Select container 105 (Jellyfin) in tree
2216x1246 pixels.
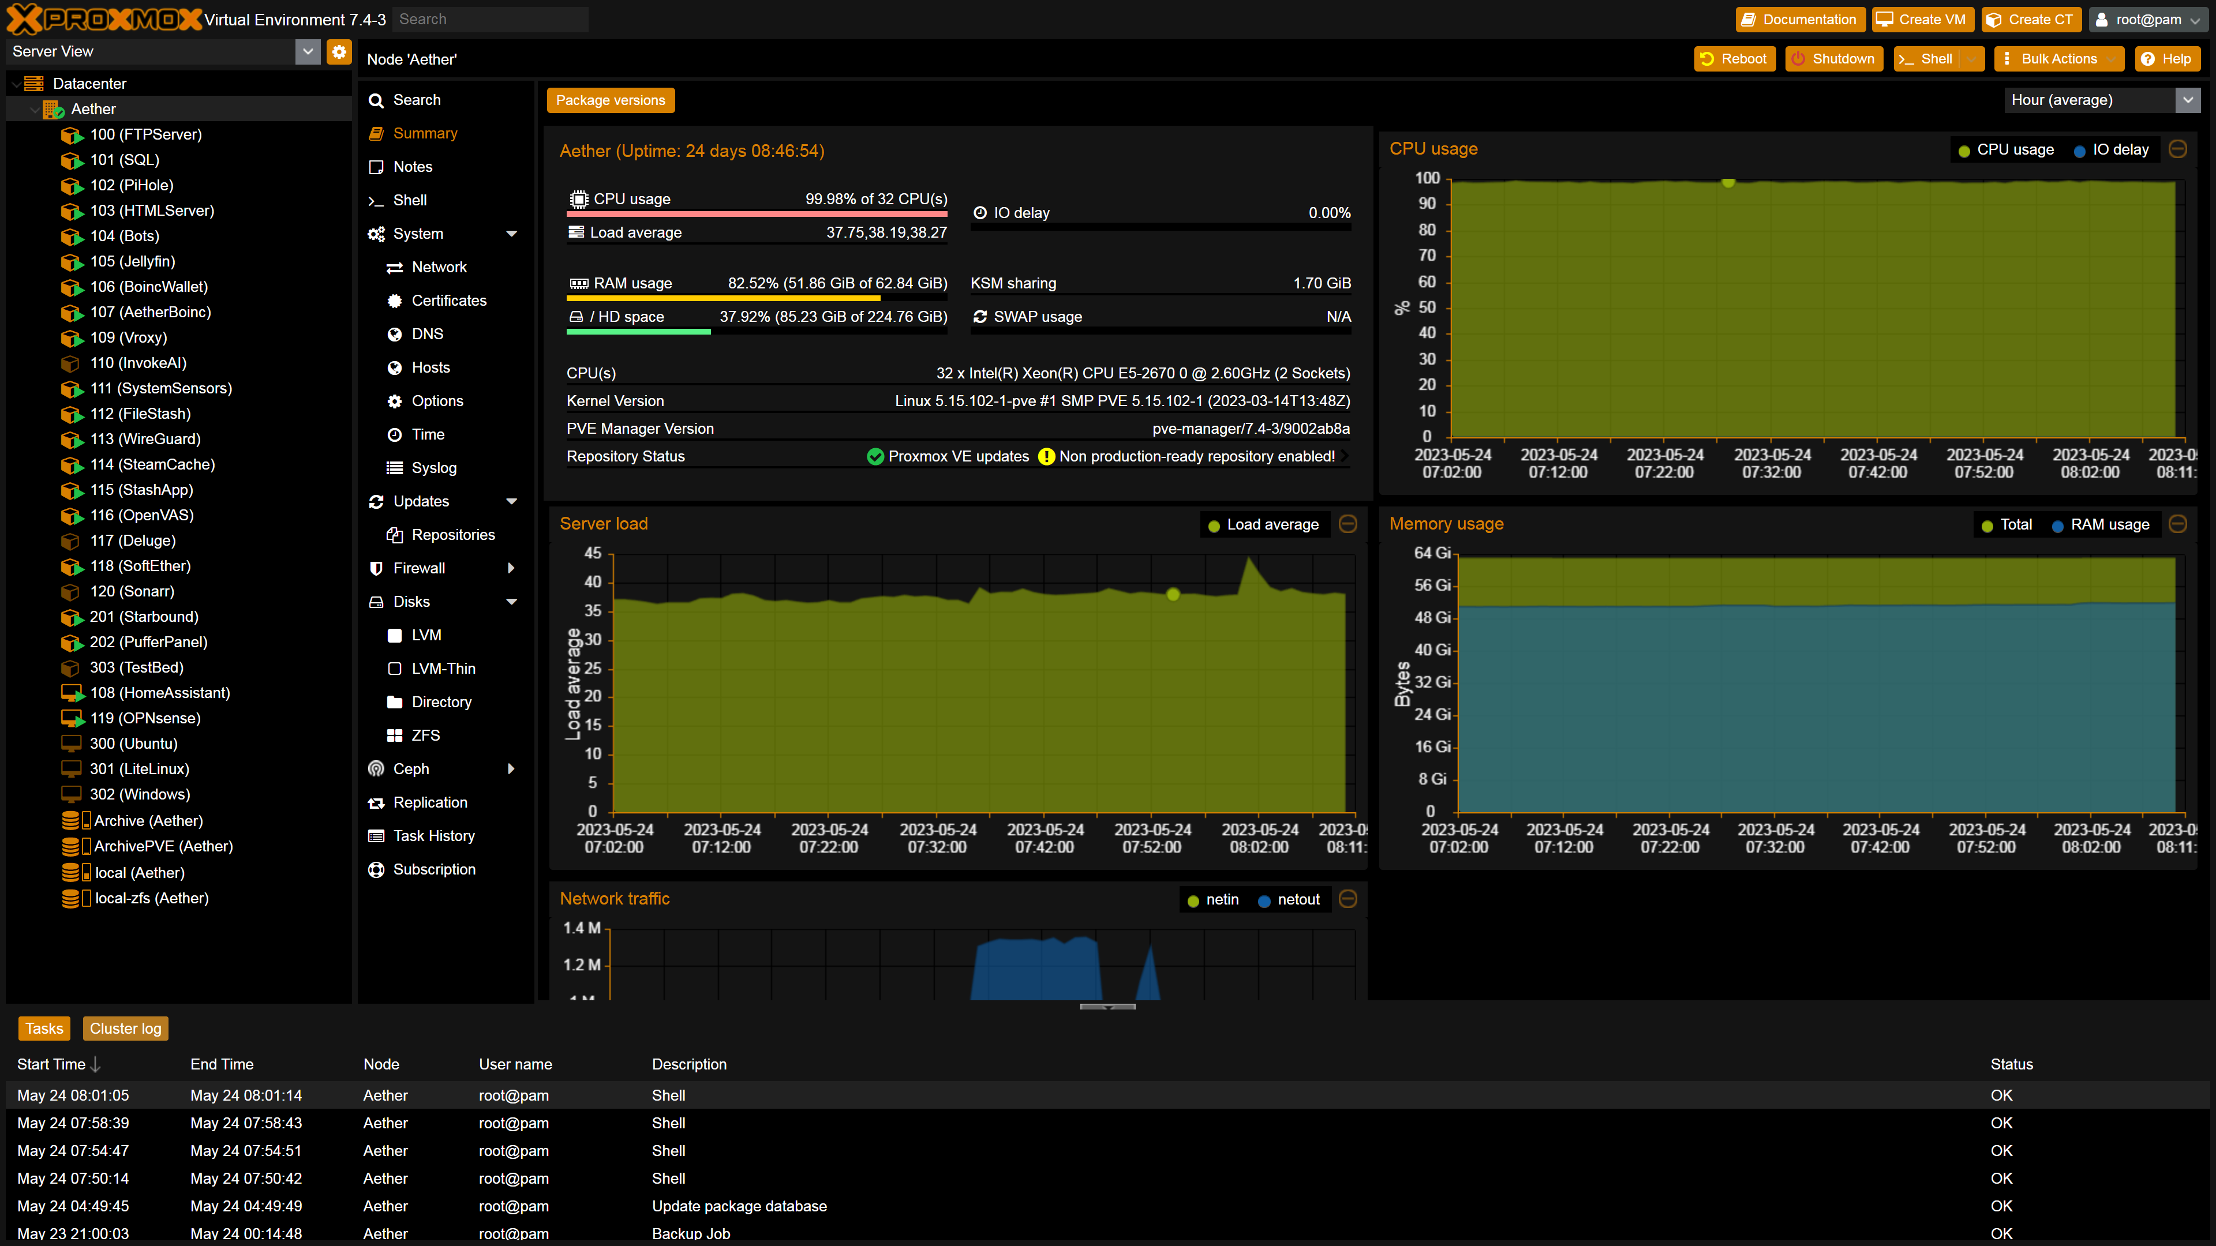coord(133,261)
